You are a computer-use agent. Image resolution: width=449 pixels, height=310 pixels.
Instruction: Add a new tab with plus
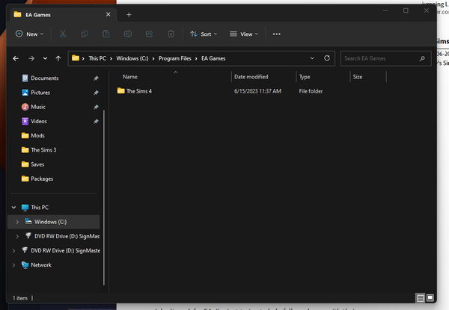point(129,15)
